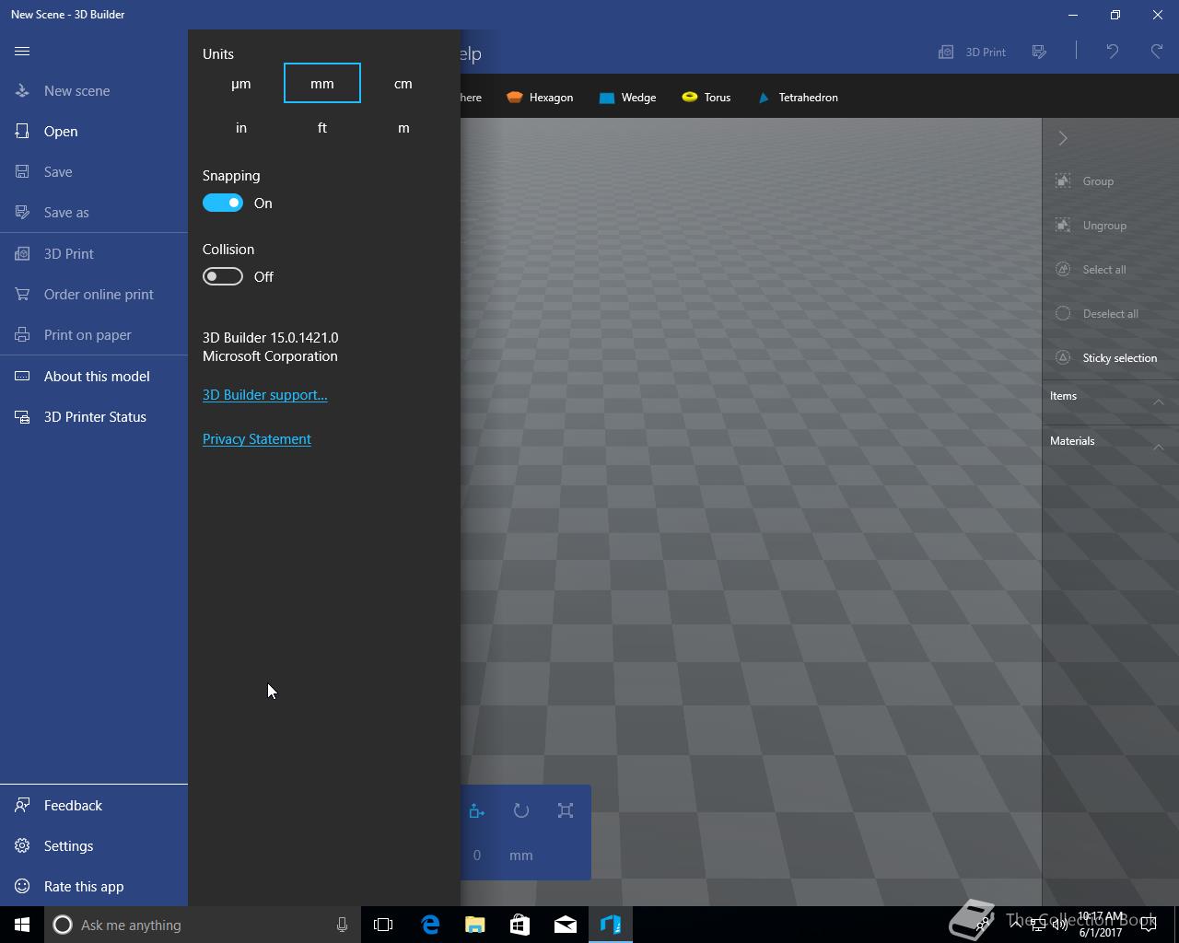Image resolution: width=1179 pixels, height=943 pixels.
Task: Open the Feedback page
Action: point(94,805)
